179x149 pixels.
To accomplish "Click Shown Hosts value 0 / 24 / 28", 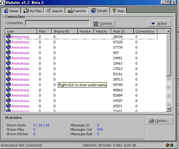I will tap(41, 125).
